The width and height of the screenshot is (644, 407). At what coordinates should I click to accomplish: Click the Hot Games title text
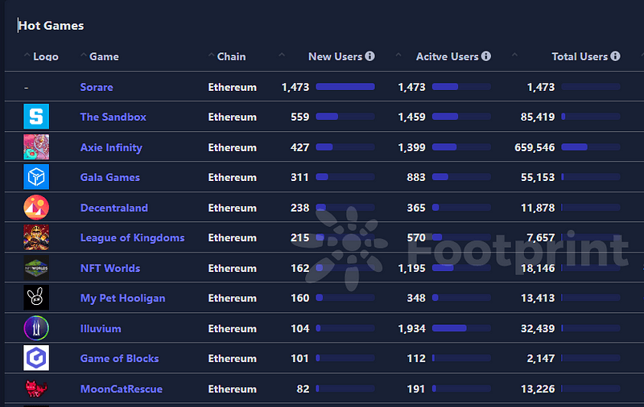51,26
